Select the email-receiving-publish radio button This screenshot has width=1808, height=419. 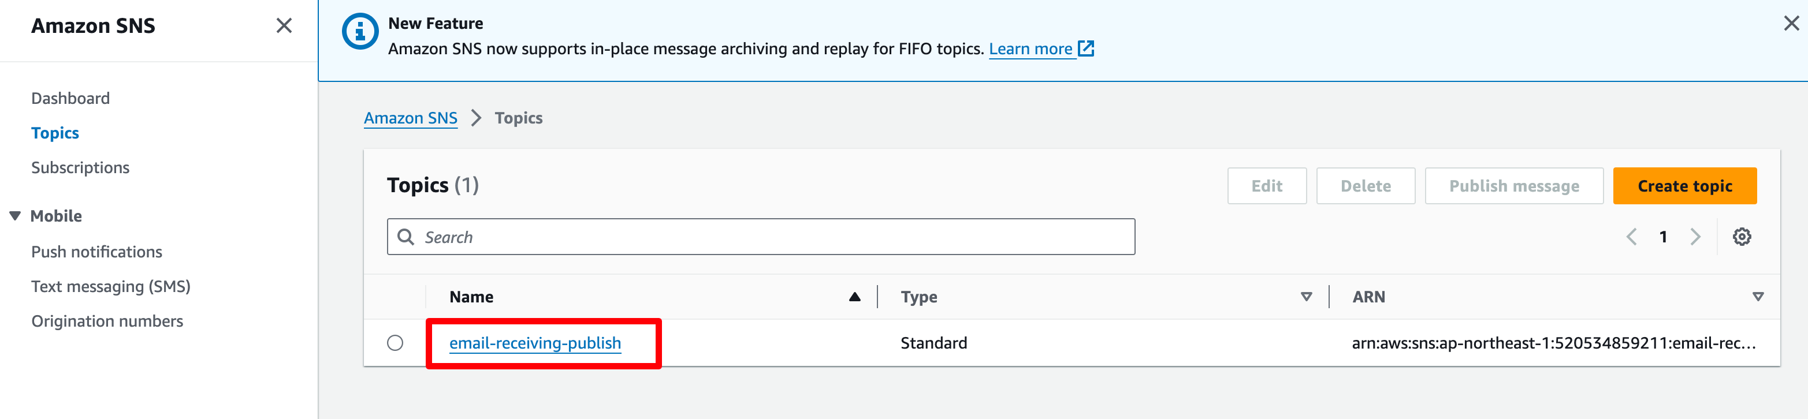(x=395, y=343)
